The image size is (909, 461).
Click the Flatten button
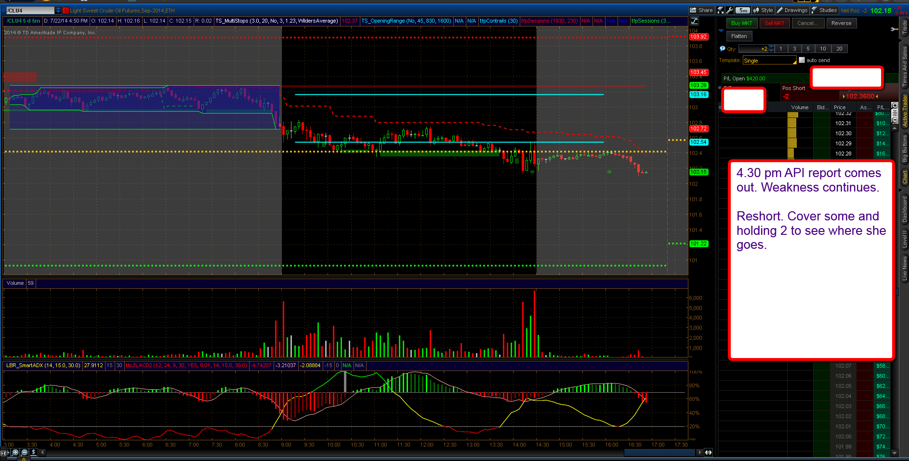(x=739, y=36)
